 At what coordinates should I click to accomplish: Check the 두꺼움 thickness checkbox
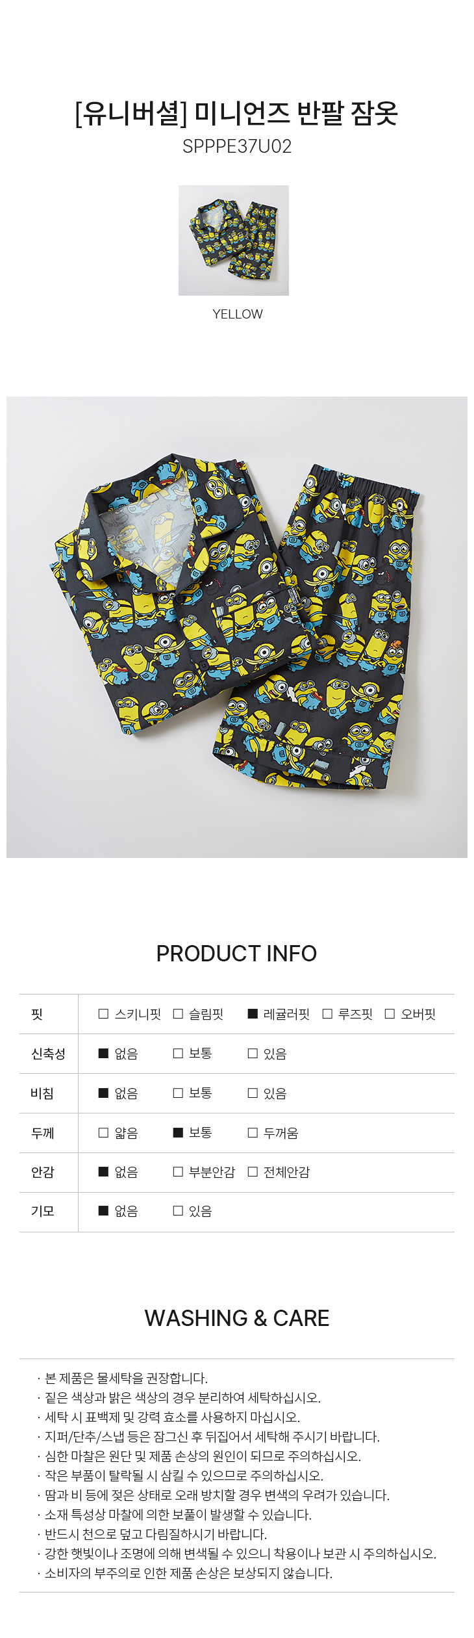tap(253, 1133)
